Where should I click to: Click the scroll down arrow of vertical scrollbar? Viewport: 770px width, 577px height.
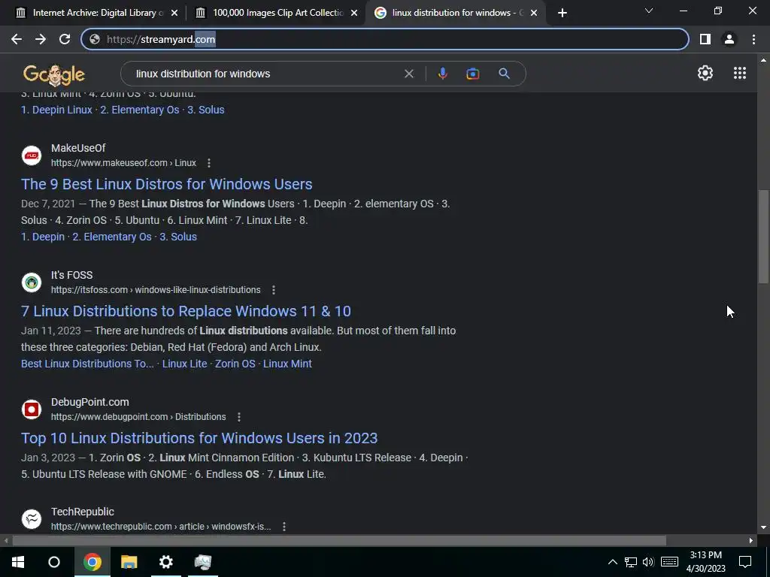(x=763, y=528)
